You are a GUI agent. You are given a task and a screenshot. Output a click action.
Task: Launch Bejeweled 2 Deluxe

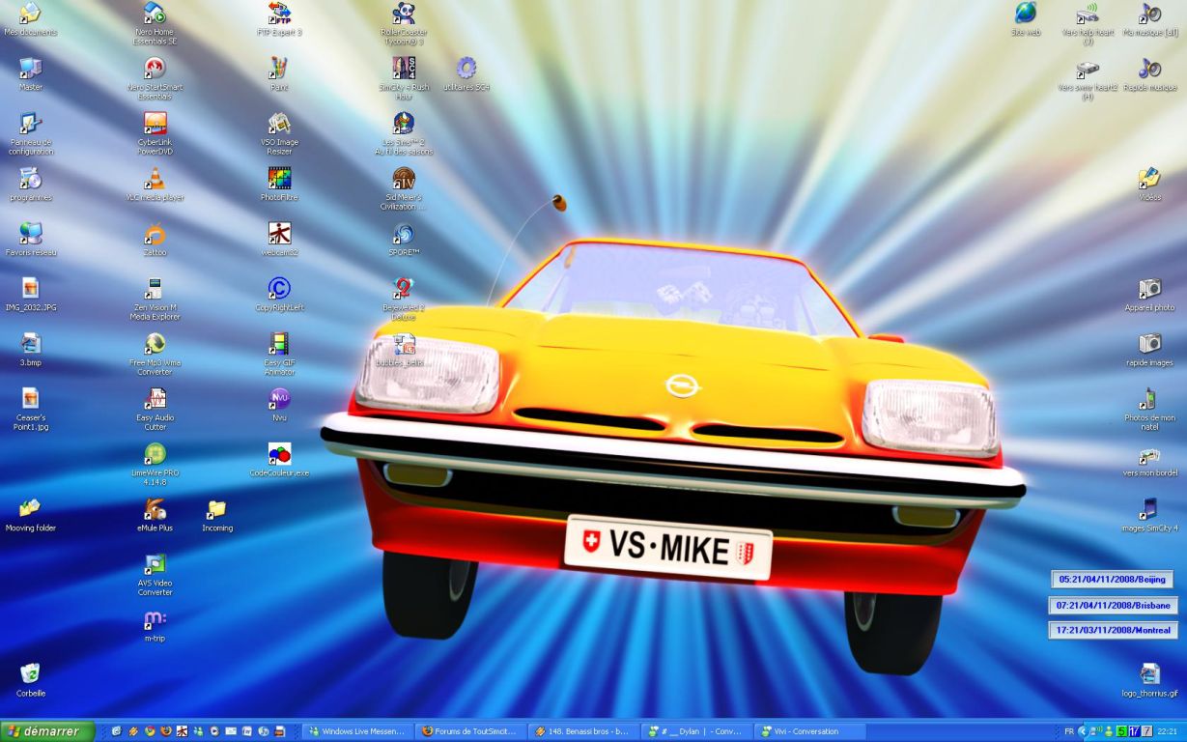(x=404, y=289)
